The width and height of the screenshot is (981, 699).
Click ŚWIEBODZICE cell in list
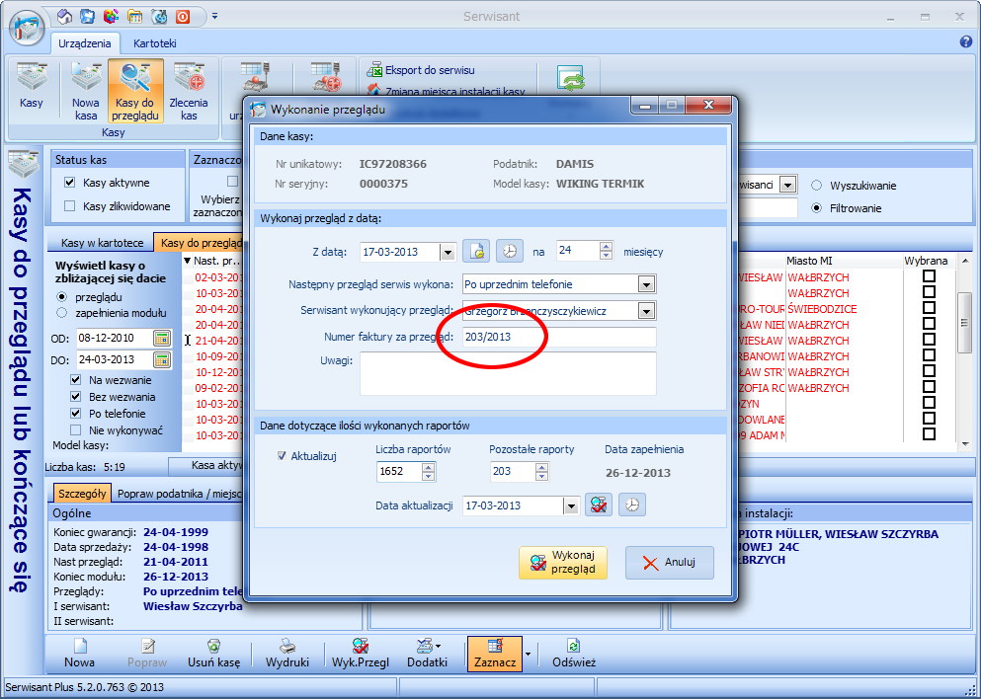(x=822, y=309)
